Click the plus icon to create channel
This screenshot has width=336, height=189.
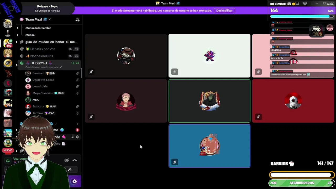77,124
